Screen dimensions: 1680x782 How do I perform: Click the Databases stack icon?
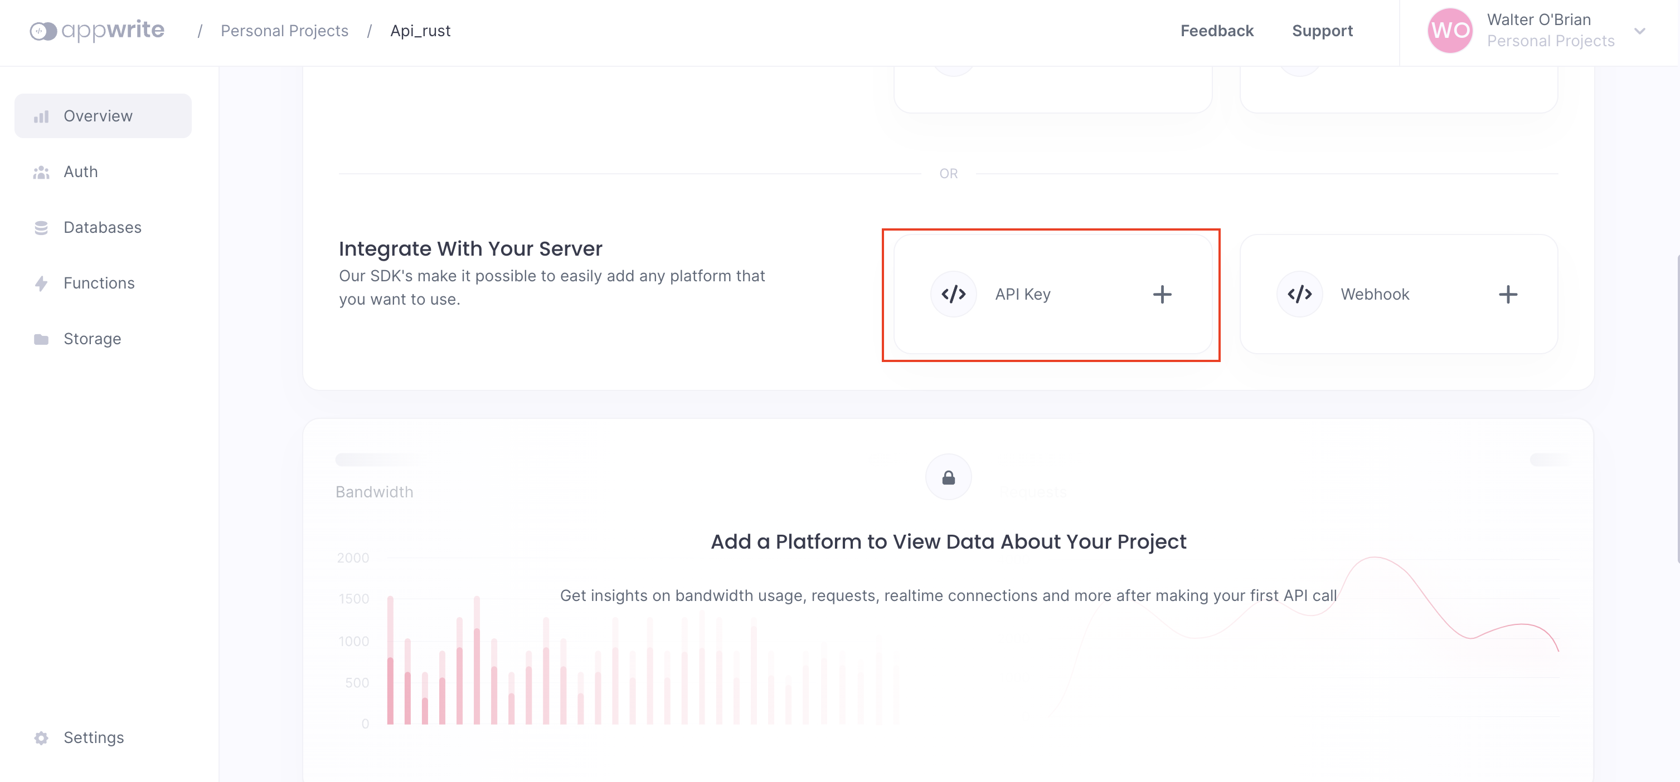point(41,227)
